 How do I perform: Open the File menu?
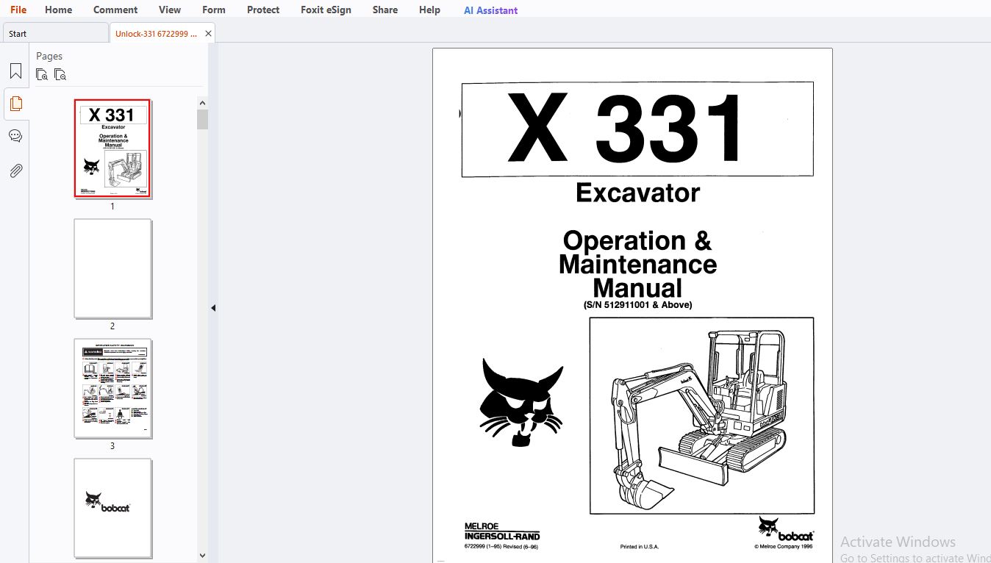pyautogui.click(x=18, y=10)
